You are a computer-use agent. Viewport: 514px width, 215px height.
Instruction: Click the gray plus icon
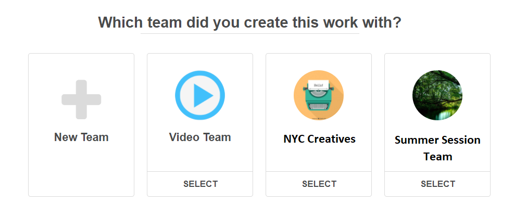click(x=81, y=99)
